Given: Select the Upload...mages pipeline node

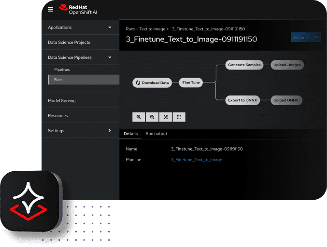Looking at the screenshot, I should [287, 65].
